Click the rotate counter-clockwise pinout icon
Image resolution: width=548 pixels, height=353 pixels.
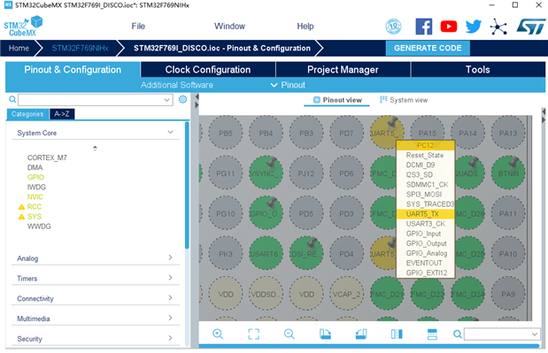tap(361, 334)
